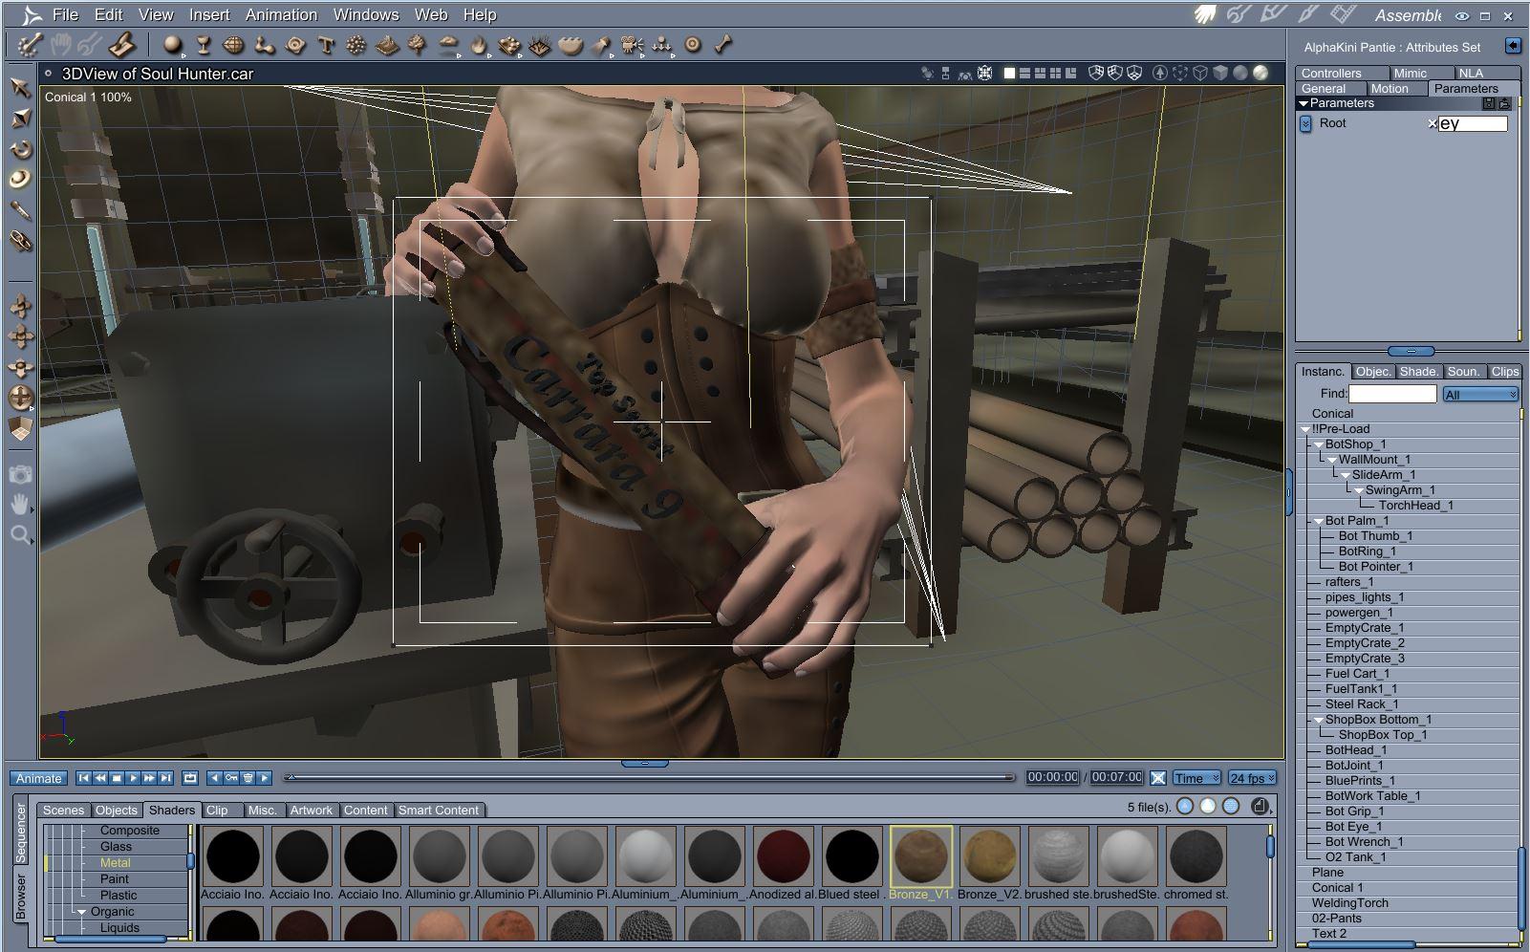Select the plant tree insert icon
Viewport: 1530px width, 952px height.
pos(418,44)
